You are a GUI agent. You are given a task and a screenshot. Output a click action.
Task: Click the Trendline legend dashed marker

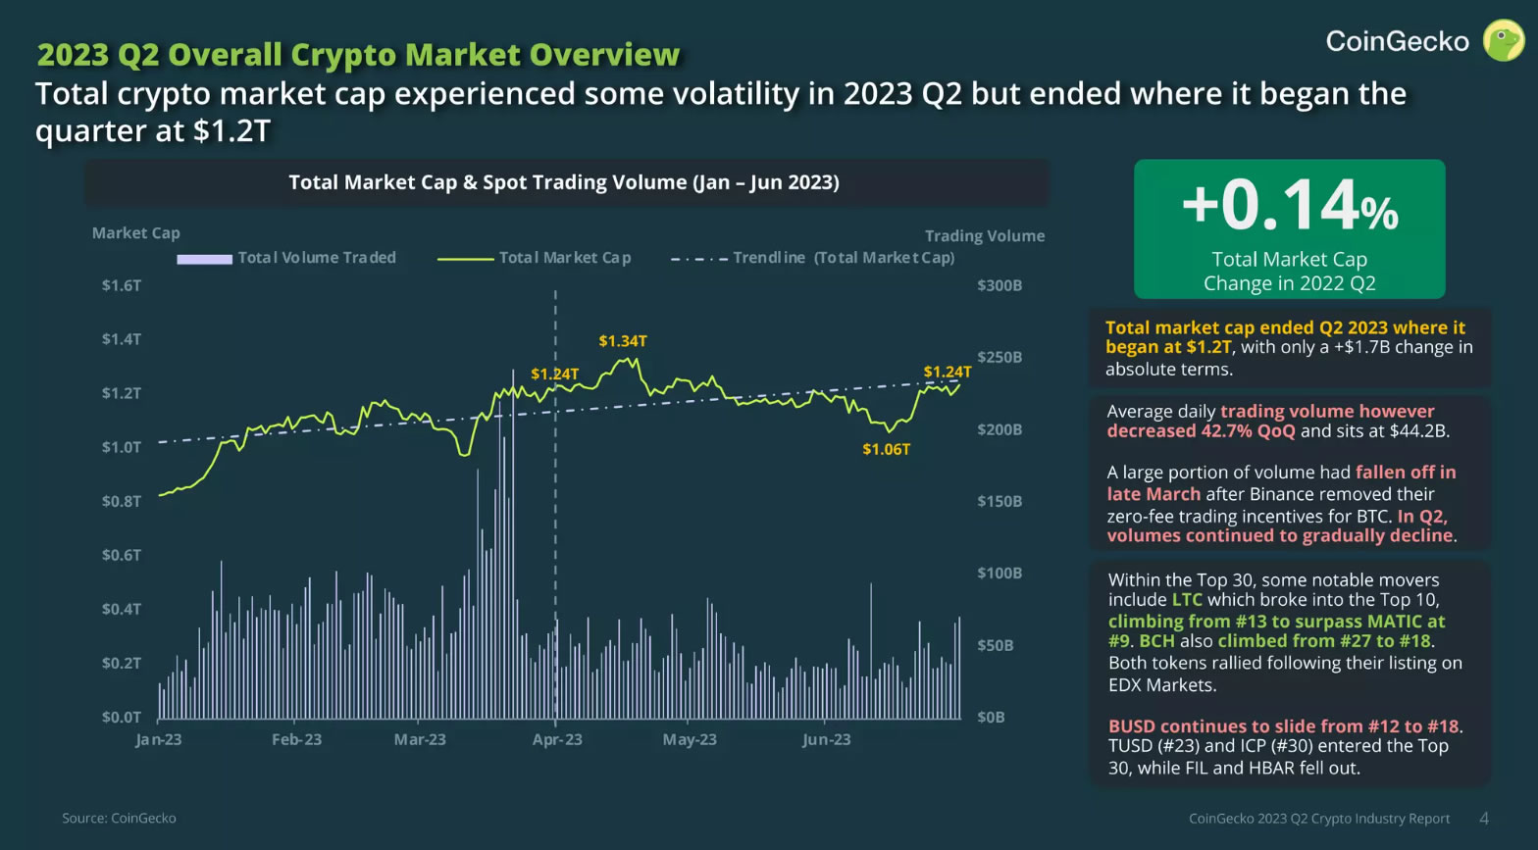click(698, 259)
